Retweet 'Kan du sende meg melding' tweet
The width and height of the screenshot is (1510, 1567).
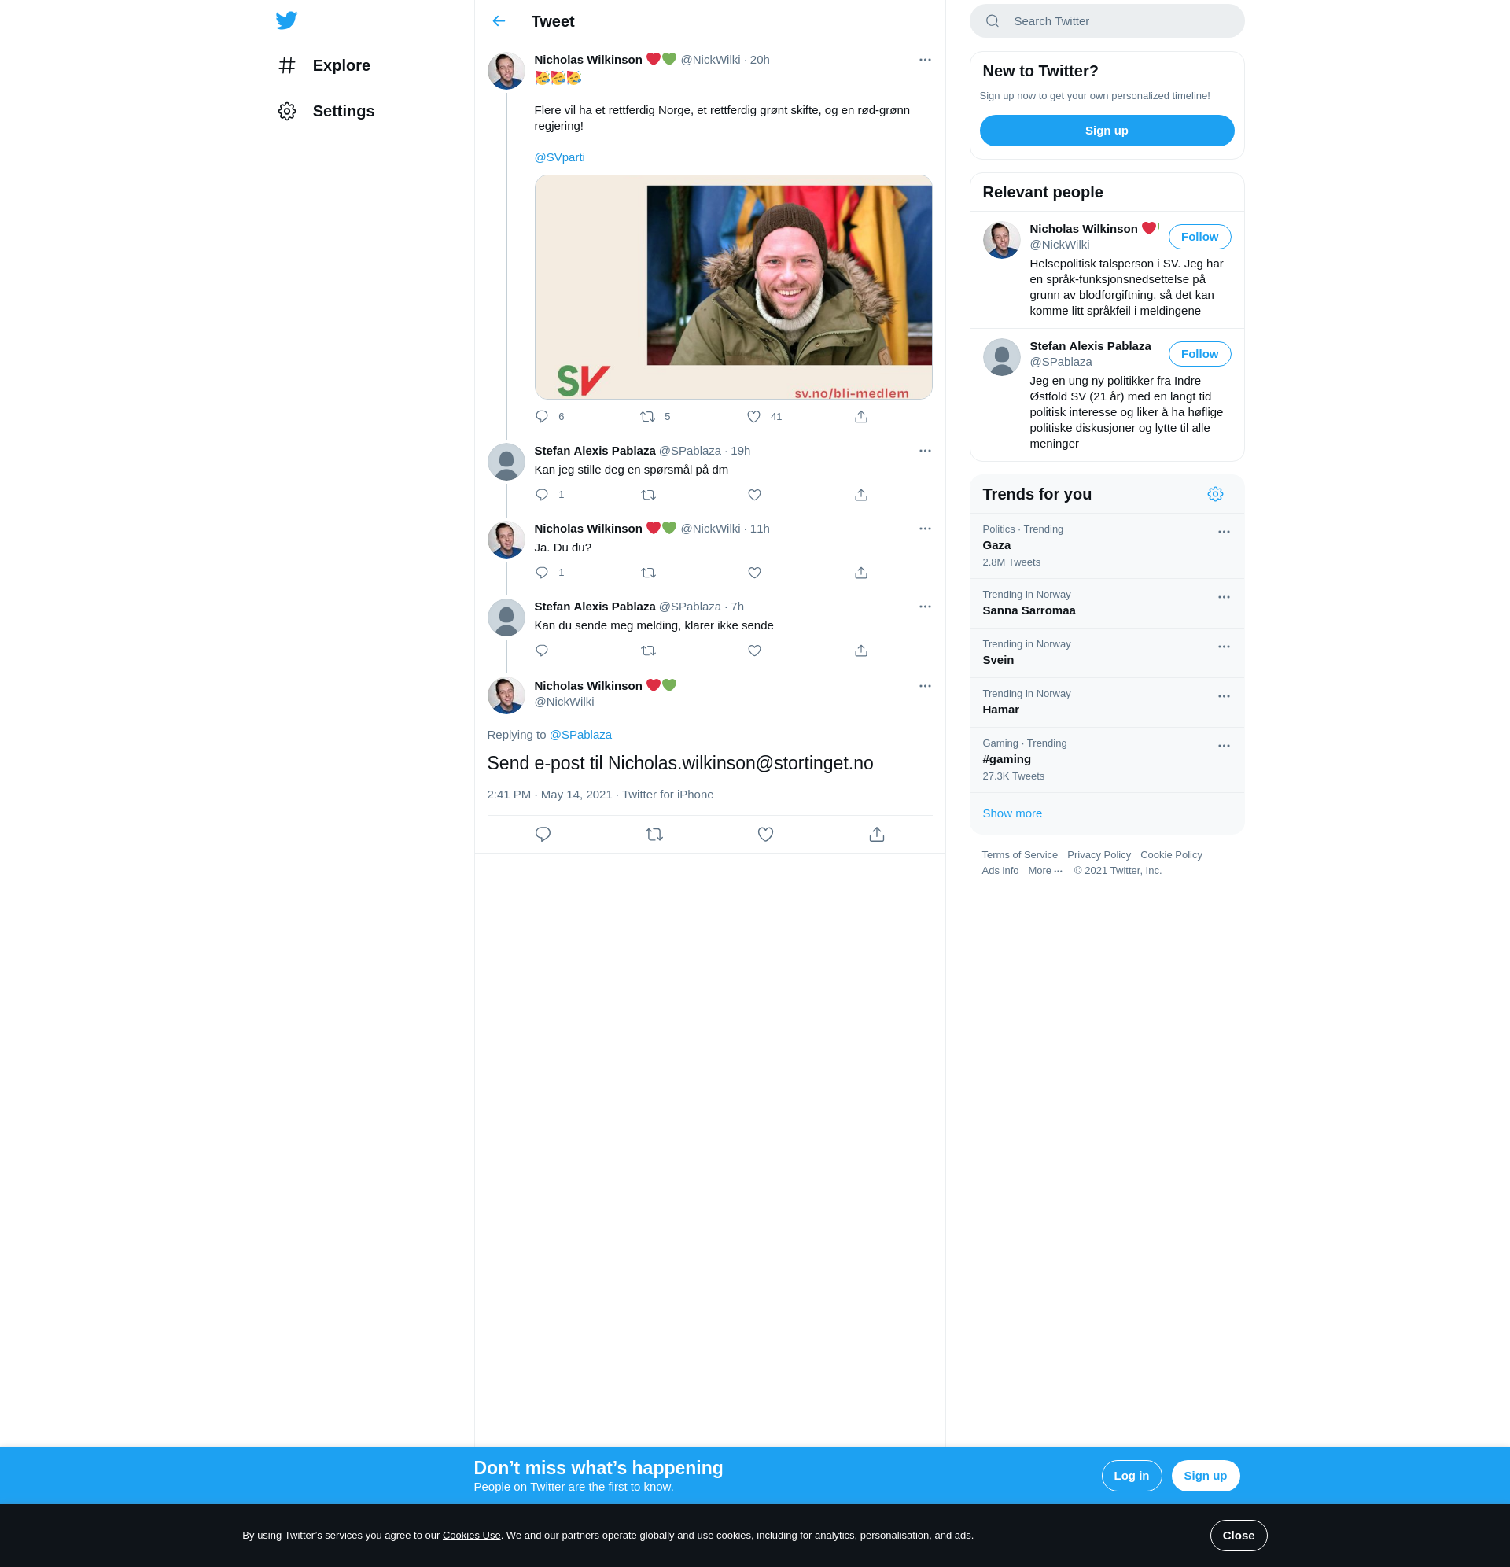(648, 651)
